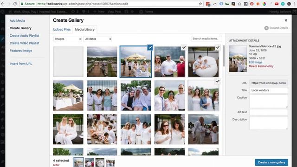Click into the Description text area
The image size is (297, 167).
click(269, 123)
